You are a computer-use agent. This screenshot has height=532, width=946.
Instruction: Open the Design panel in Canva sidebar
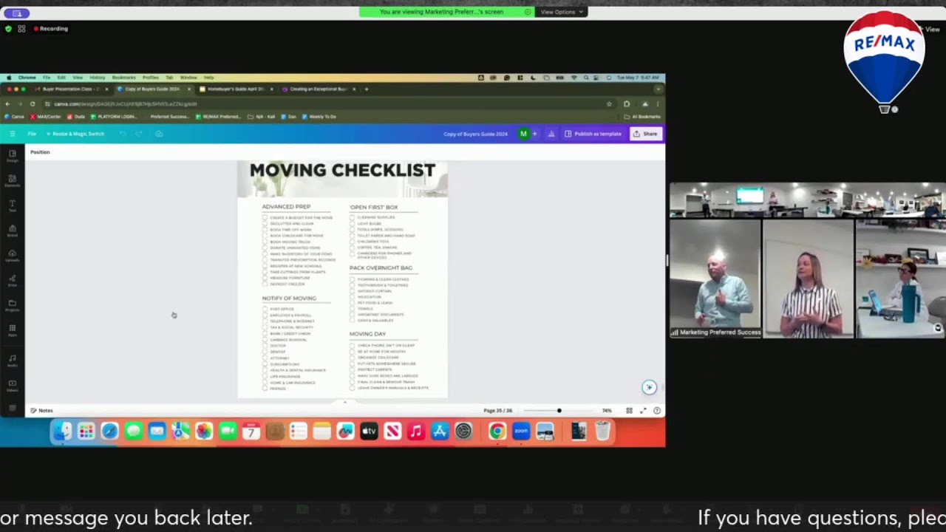click(x=12, y=156)
